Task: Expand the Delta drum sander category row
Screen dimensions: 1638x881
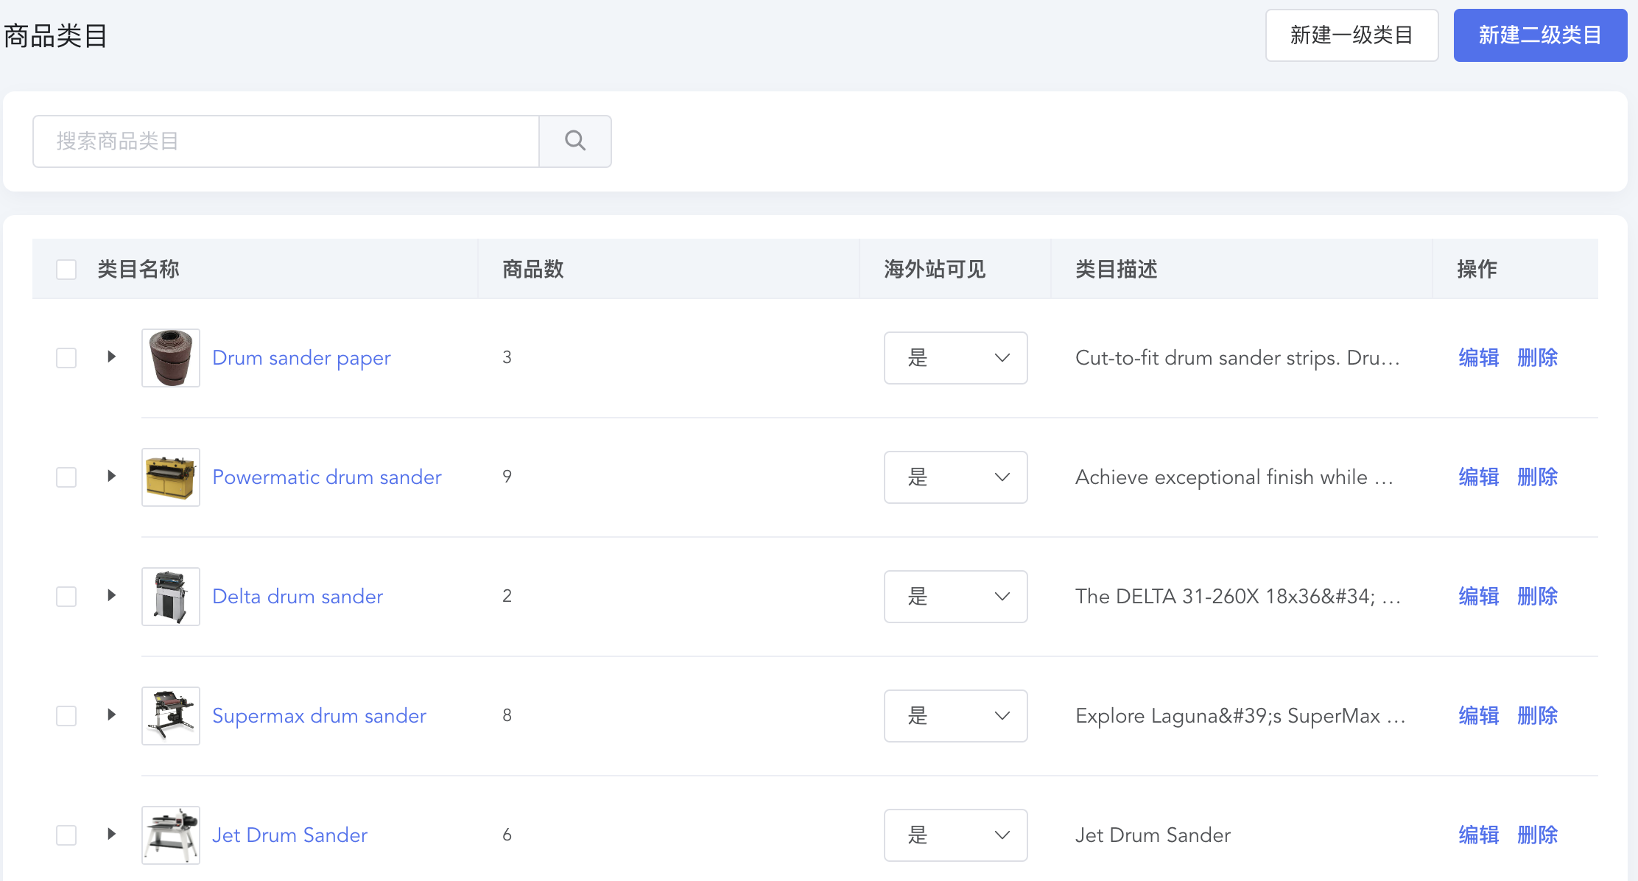Action: pos(111,595)
